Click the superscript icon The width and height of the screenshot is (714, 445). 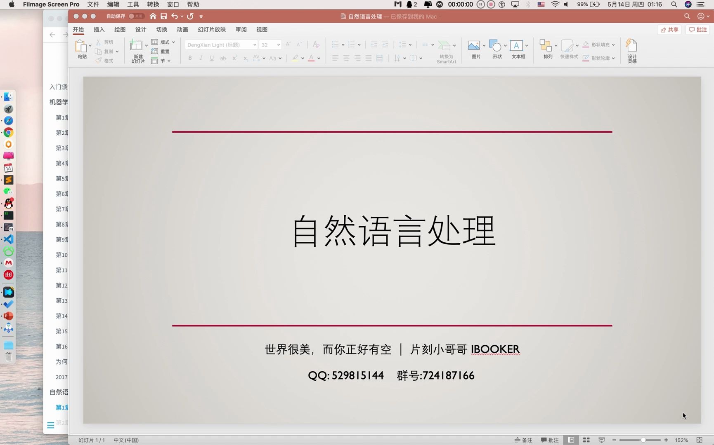tap(234, 58)
